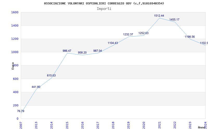Click the 0 Euro axis value
Viewport: 208px width, 130px height.
point(17,119)
